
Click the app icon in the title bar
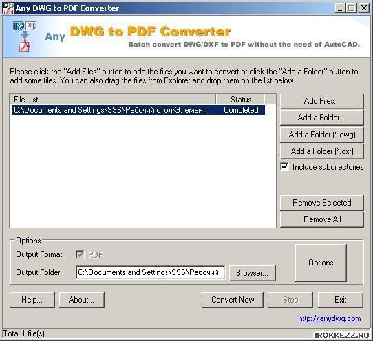pos(8,8)
